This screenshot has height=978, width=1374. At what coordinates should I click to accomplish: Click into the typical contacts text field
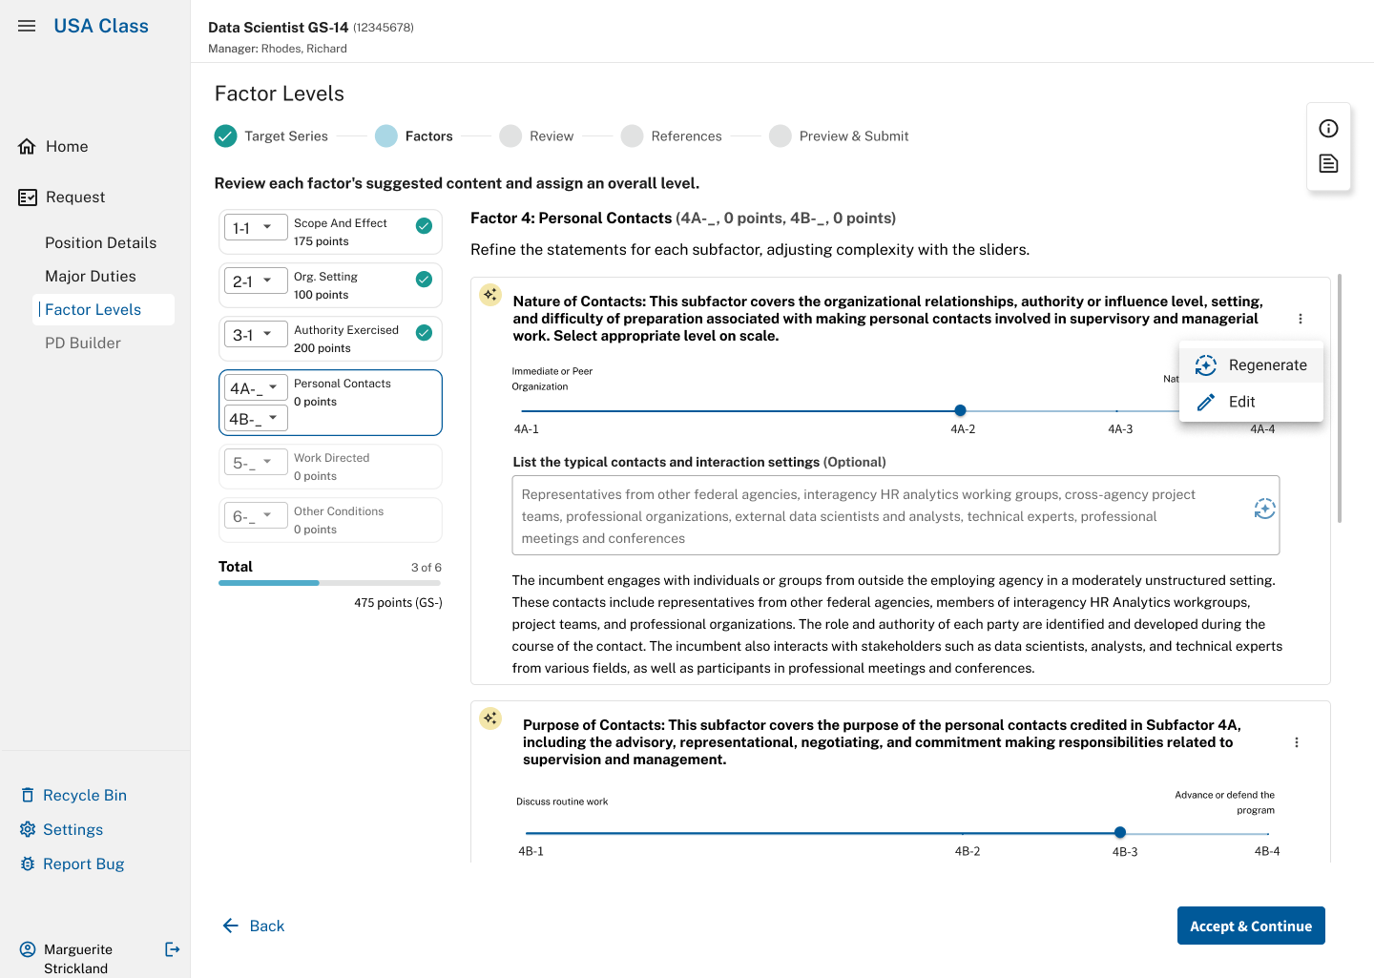[895, 515]
